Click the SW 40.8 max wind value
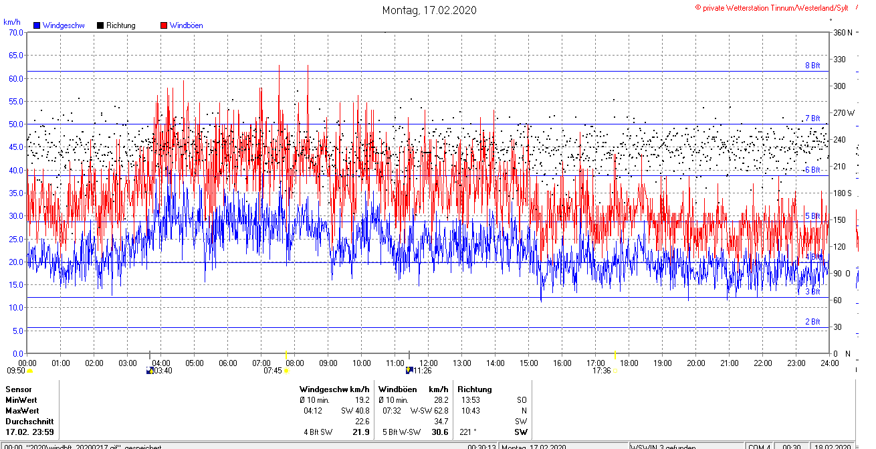Image resolution: width=876 pixels, height=449 pixels. (355, 411)
